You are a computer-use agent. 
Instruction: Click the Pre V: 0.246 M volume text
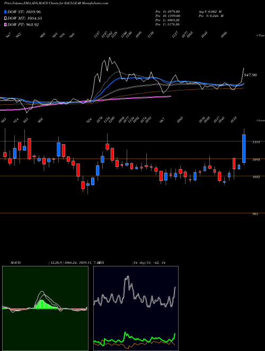pos(211,16)
